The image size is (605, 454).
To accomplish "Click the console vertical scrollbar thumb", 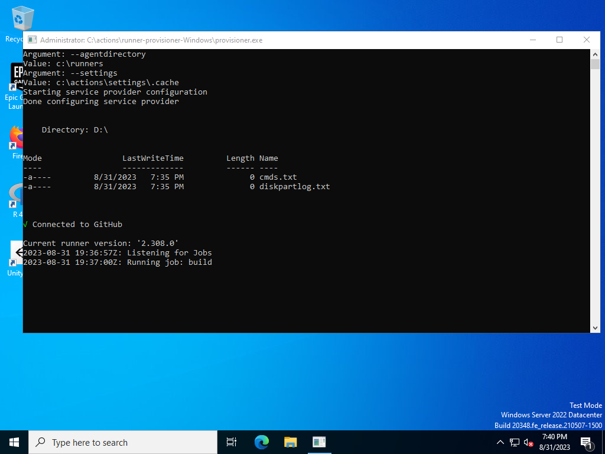I will [595, 64].
